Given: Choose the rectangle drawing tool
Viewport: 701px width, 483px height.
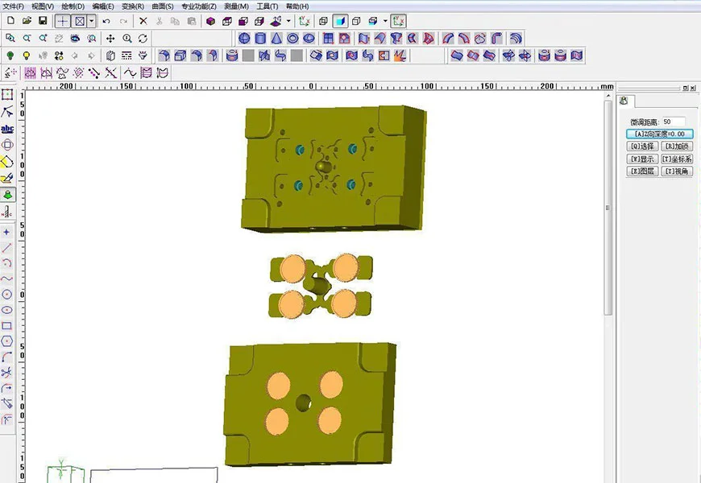Looking at the screenshot, I should pyautogui.click(x=6, y=325).
